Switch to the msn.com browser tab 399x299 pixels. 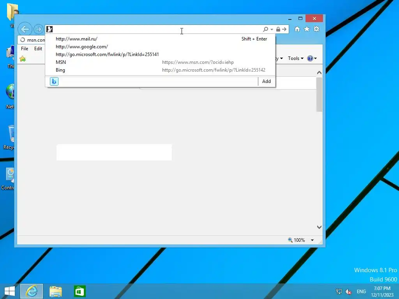32,40
